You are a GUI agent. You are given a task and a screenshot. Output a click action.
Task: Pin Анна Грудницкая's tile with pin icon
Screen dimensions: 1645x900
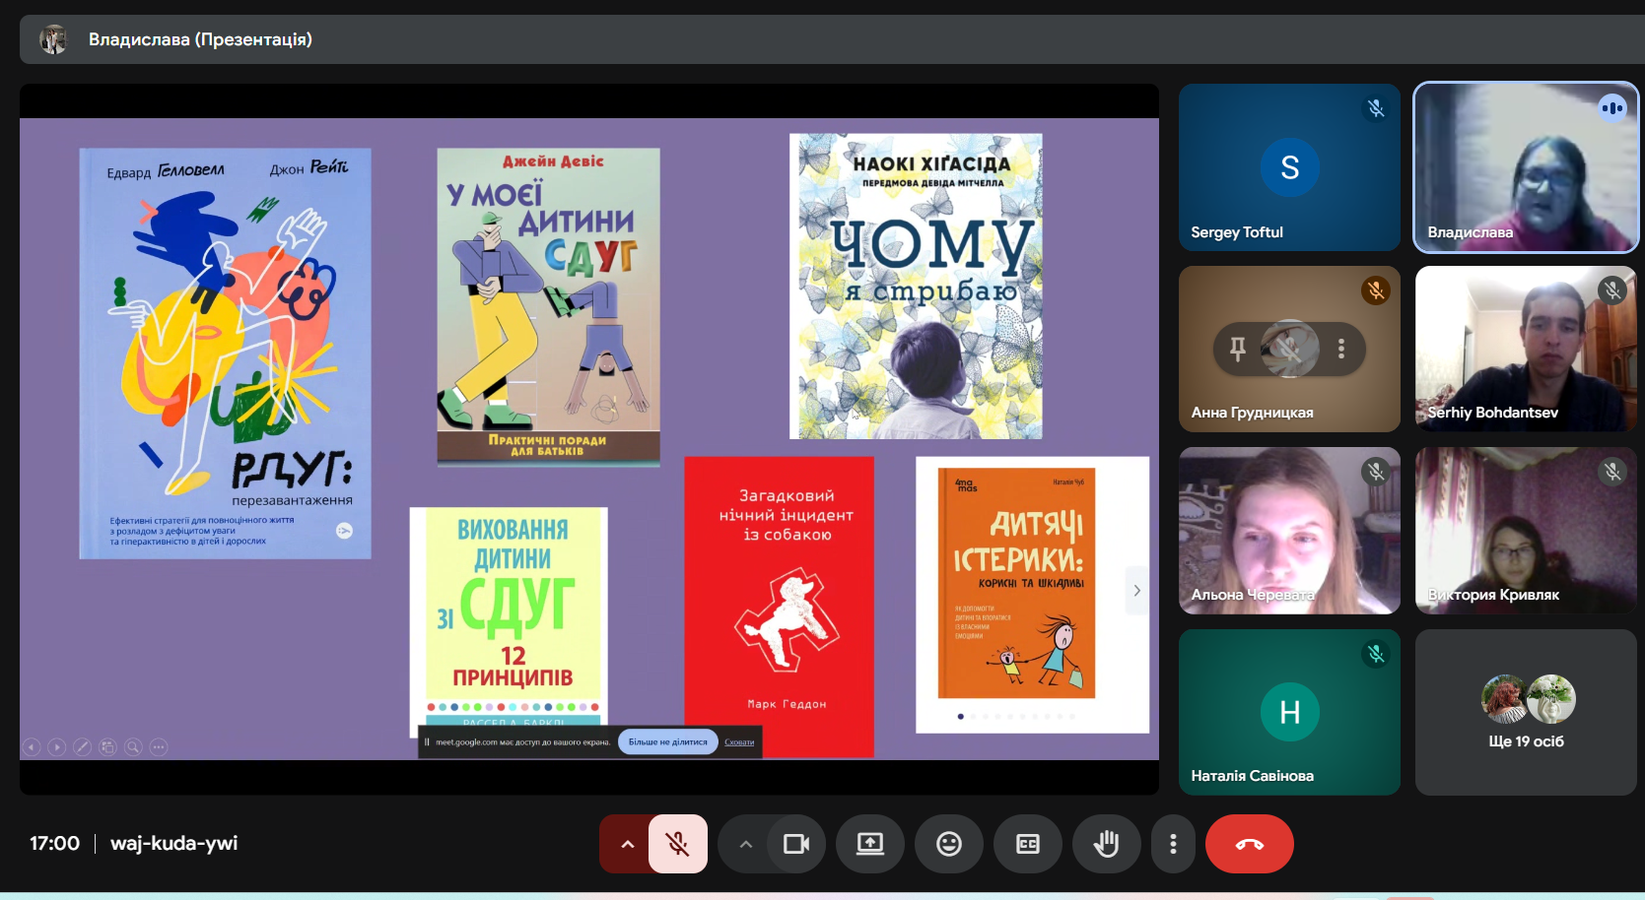click(x=1238, y=349)
